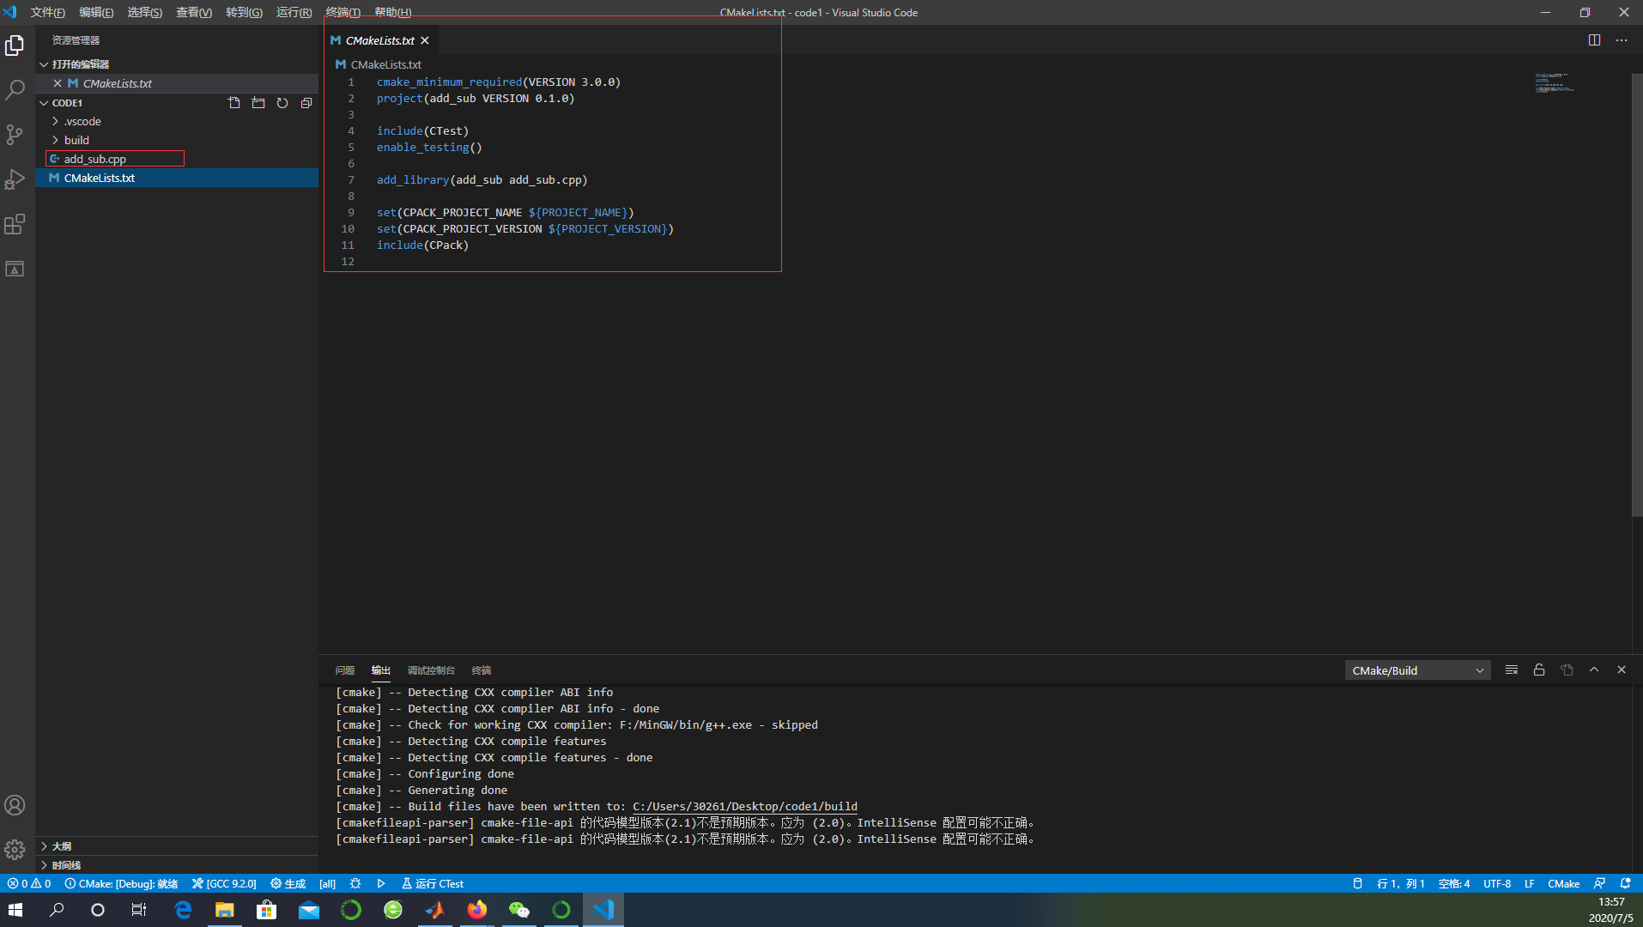Switch to the 调试控制台 panel tab

(x=431, y=670)
